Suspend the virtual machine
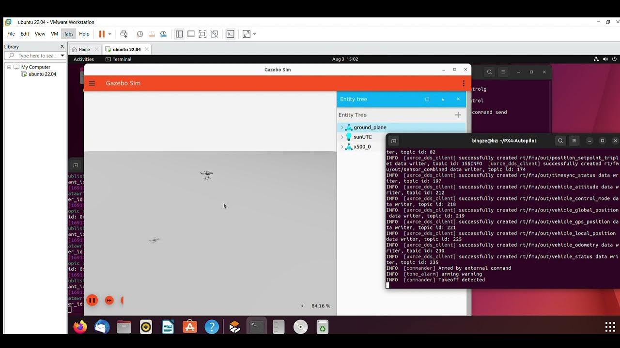Viewport: 620px width, 348px height. [102, 34]
